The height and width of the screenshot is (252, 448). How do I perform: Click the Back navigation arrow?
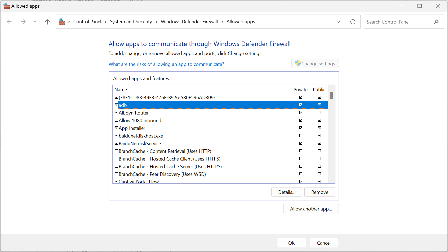click(9, 22)
